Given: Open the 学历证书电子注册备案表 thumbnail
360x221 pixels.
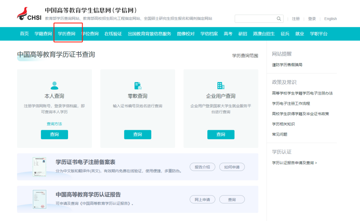Looking at the screenshot, I should (39, 167).
